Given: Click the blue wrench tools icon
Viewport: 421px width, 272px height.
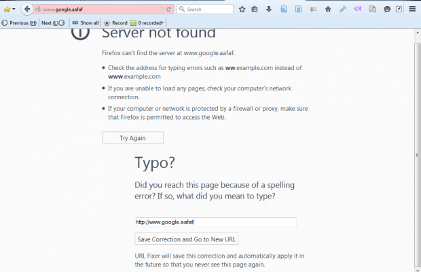Looking at the screenshot, I should pos(343,9).
